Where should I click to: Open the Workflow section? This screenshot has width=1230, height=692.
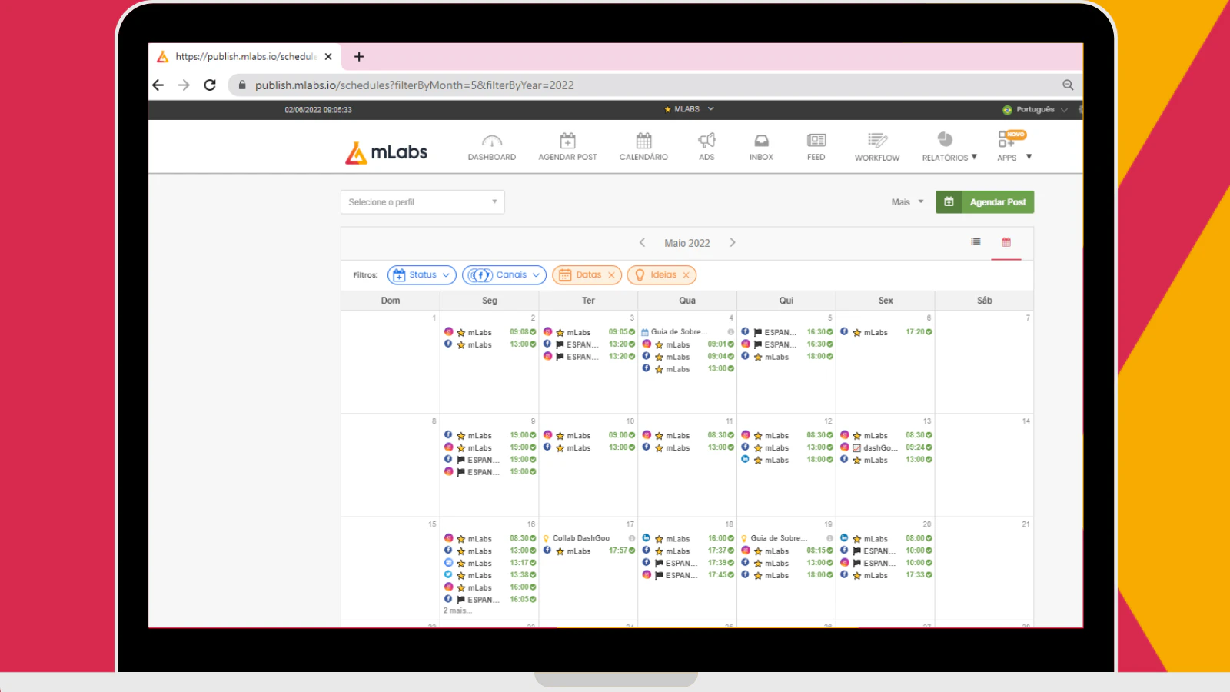point(876,146)
